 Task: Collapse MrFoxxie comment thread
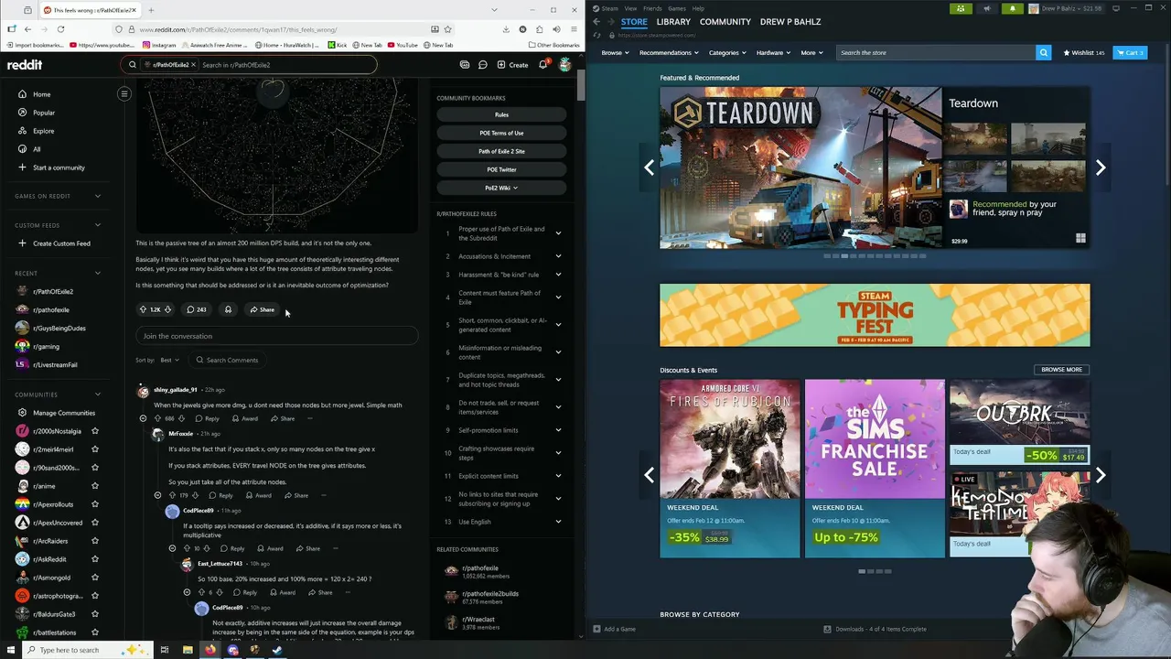pyautogui.click(x=157, y=495)
